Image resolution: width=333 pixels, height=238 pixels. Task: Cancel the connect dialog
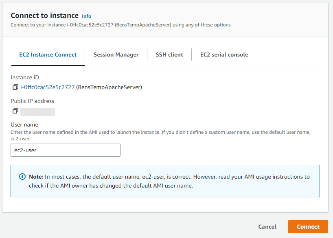pos(267,227)
